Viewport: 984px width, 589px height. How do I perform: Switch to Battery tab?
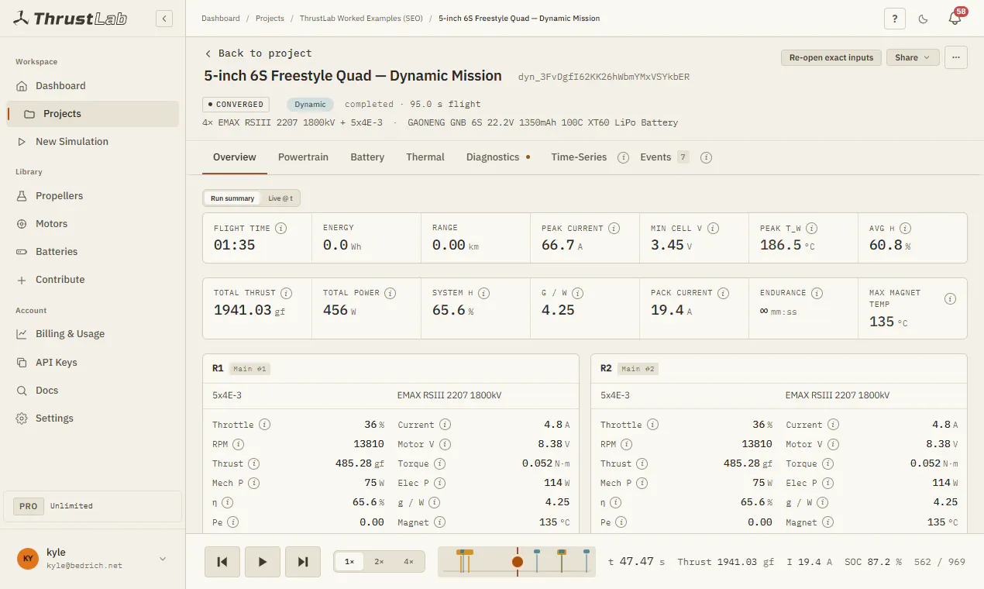click(367, 157)
